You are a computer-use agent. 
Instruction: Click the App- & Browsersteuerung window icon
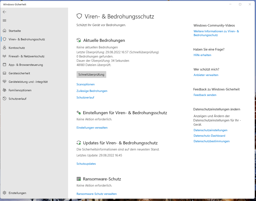click(4, 65)
